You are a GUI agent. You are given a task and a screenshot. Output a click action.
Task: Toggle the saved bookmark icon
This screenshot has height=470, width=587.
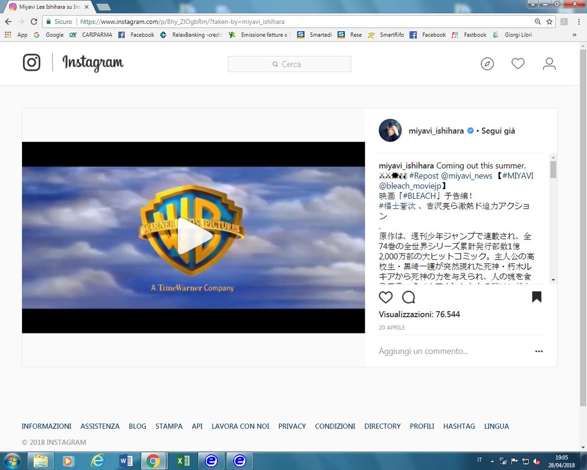[x=537, y=297]
